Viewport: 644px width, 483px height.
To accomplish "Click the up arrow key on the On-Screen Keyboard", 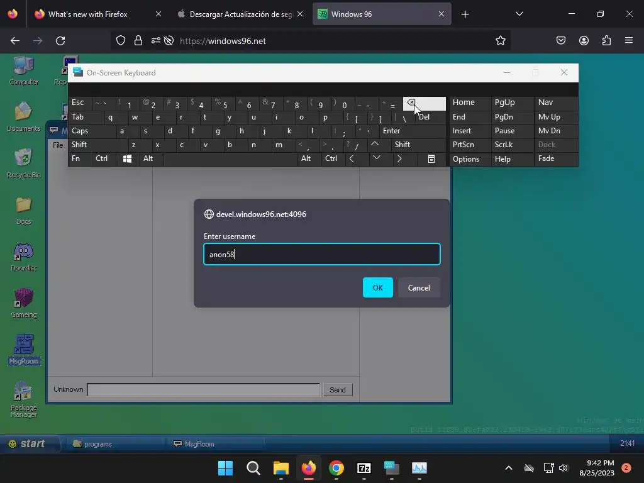I will coord(375,145).
